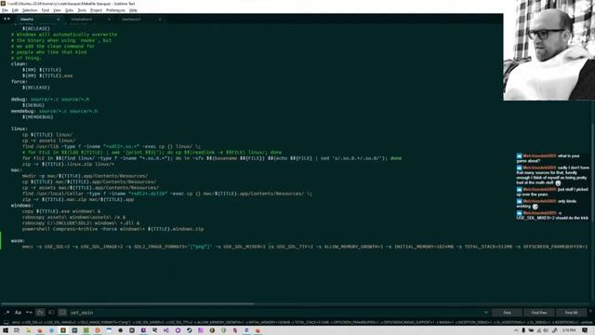Click the Visual Studio icon on taskbar
The width and height of the screenshot is (595, 335).
coord(166,330)
